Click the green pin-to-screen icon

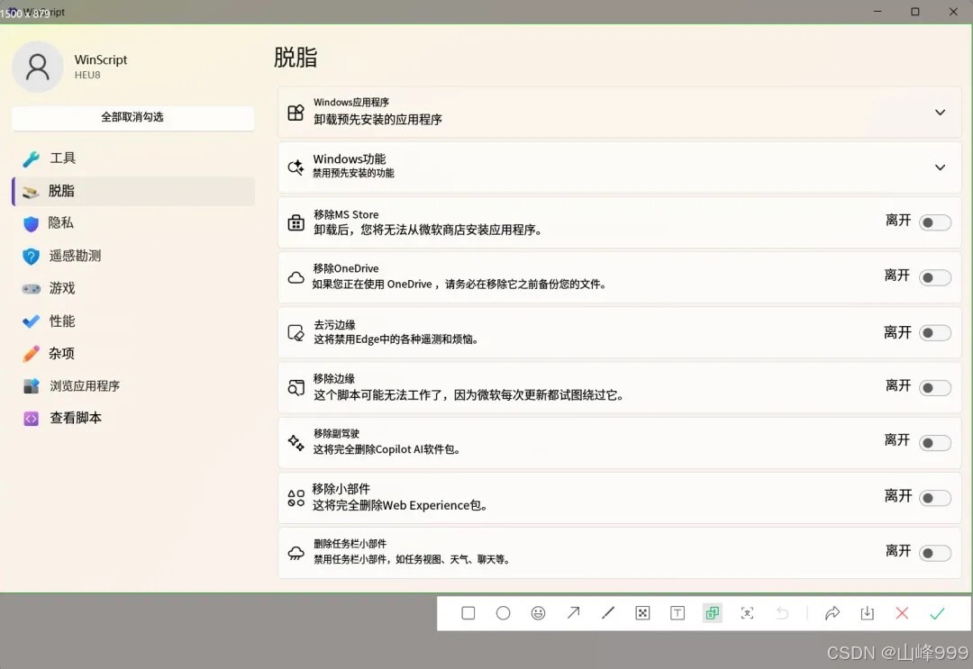point(713,613)
